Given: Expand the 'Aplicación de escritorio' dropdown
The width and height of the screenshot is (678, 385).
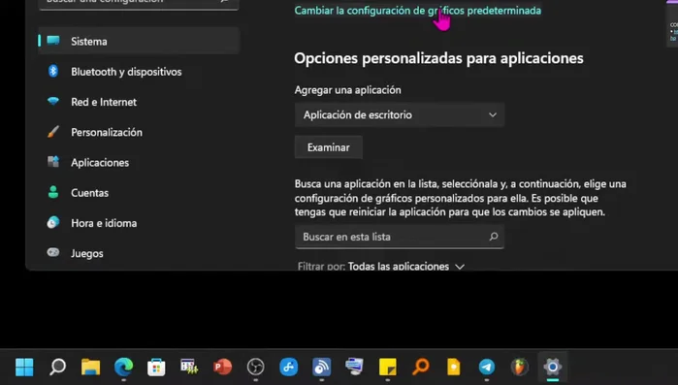Looking at the screenshot, I should click(x=400, y=115).
